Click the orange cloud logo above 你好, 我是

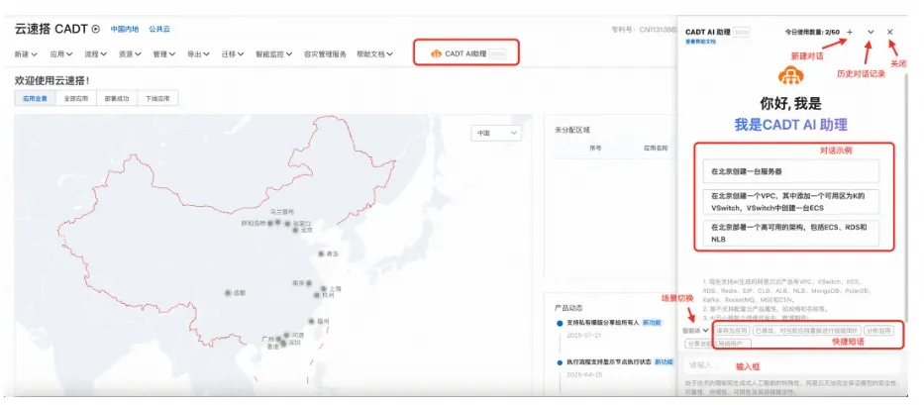coord(790,75)
